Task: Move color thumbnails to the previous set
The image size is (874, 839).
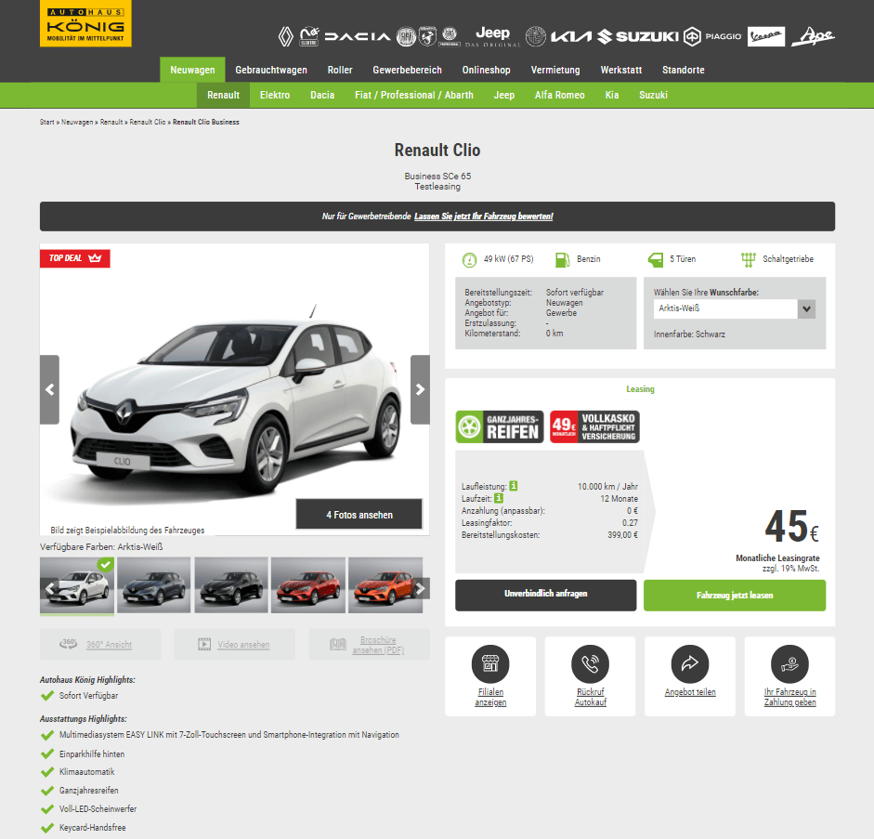Action: pos(49,588)
